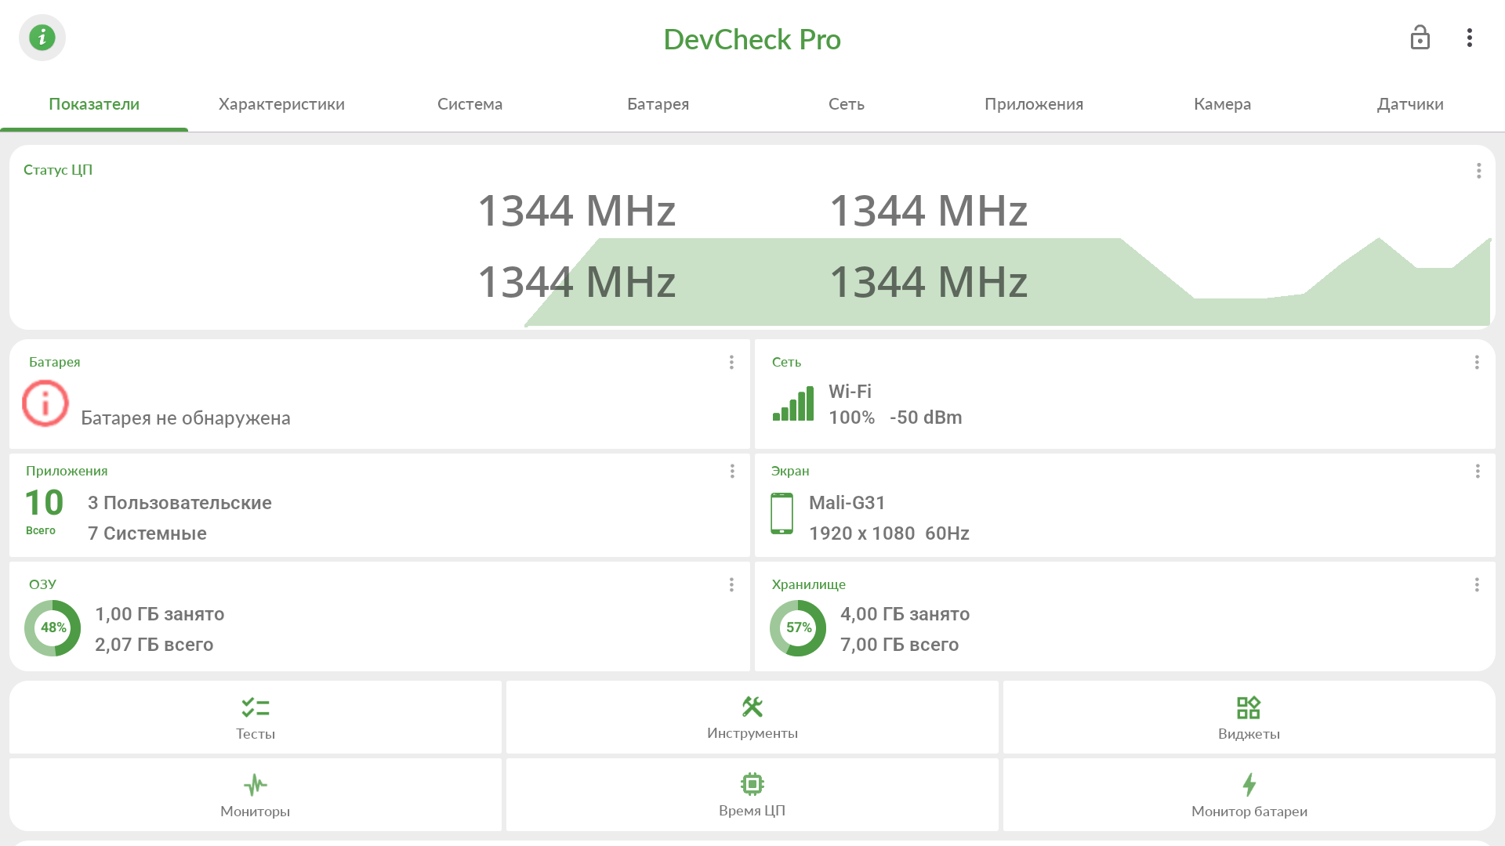Open the Время ЦП chip tile
This screenshot has width=1505, height=846.
tap(752, 795)
